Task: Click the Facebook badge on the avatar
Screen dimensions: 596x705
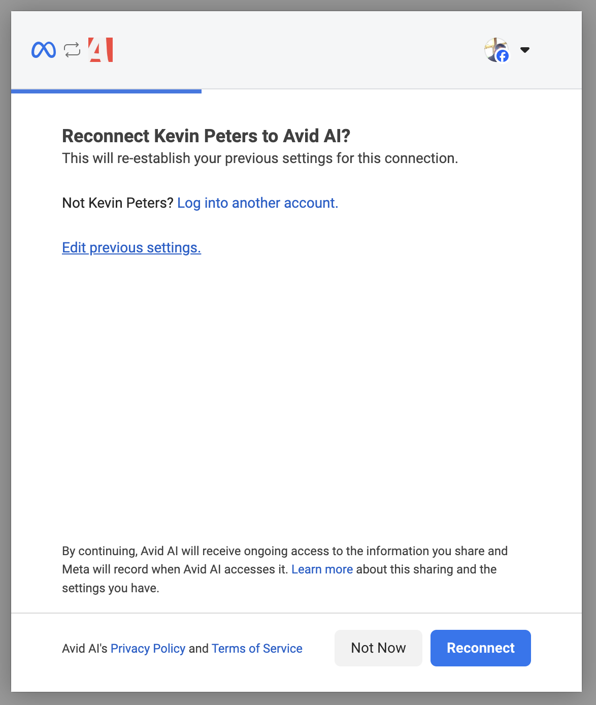Action: coord(503,56)
